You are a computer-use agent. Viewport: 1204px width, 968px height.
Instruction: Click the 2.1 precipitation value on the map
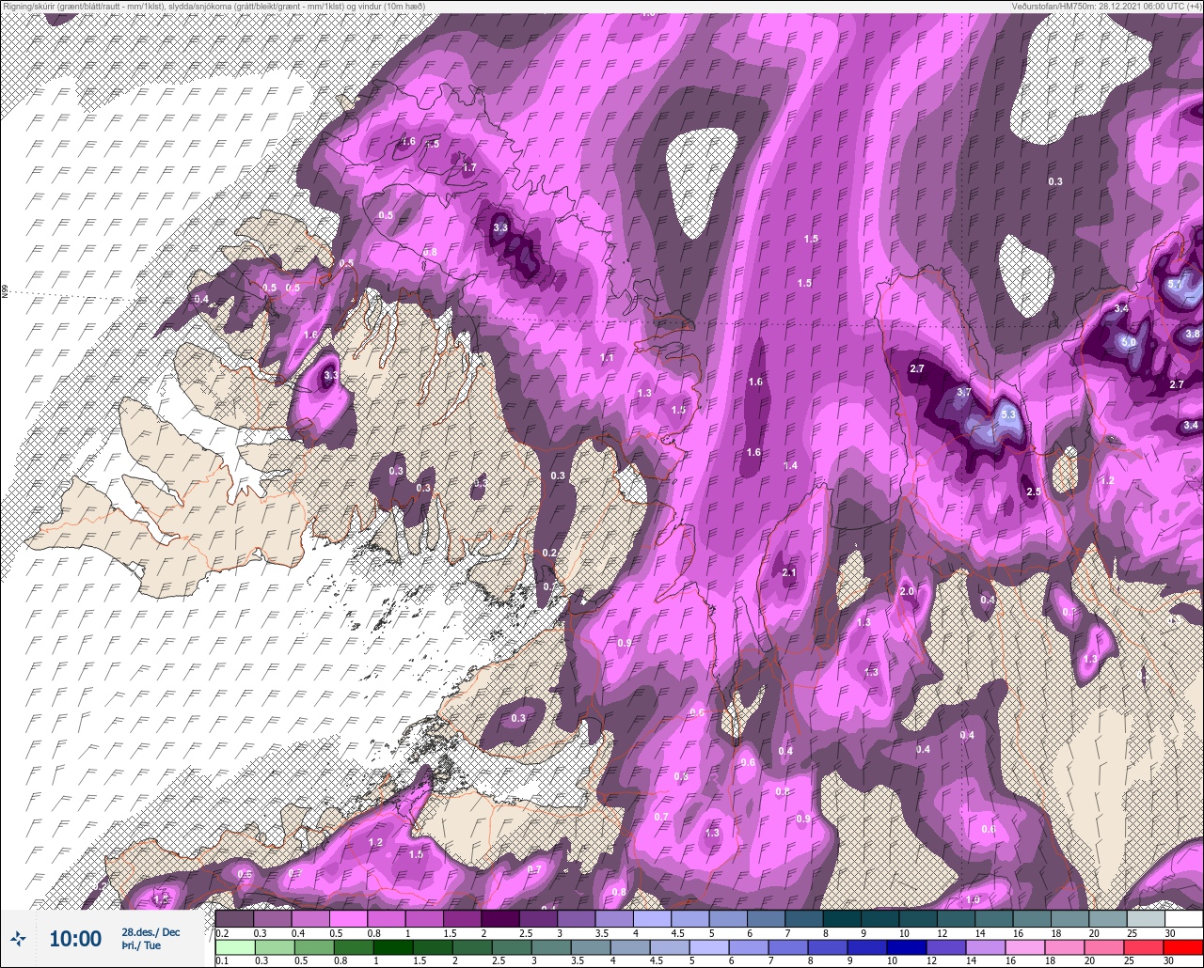[x=789, y=572]
